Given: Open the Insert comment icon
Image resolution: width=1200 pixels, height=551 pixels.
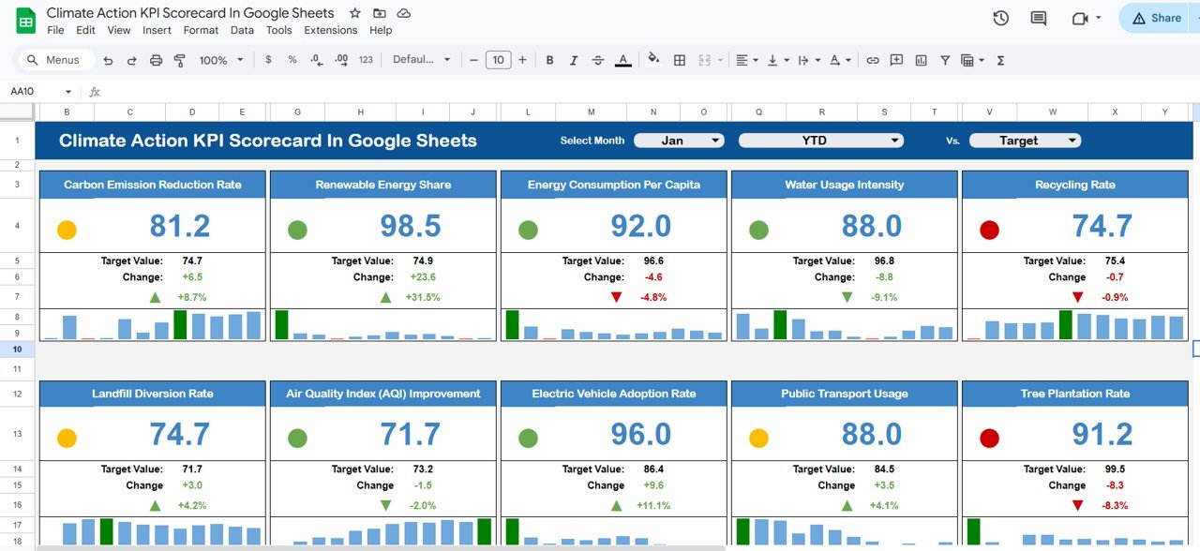Looking at the screenshot, I should point(896,59).
